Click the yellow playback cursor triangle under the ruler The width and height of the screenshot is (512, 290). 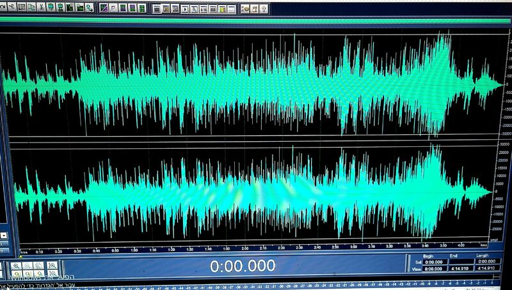pos(20,256)
